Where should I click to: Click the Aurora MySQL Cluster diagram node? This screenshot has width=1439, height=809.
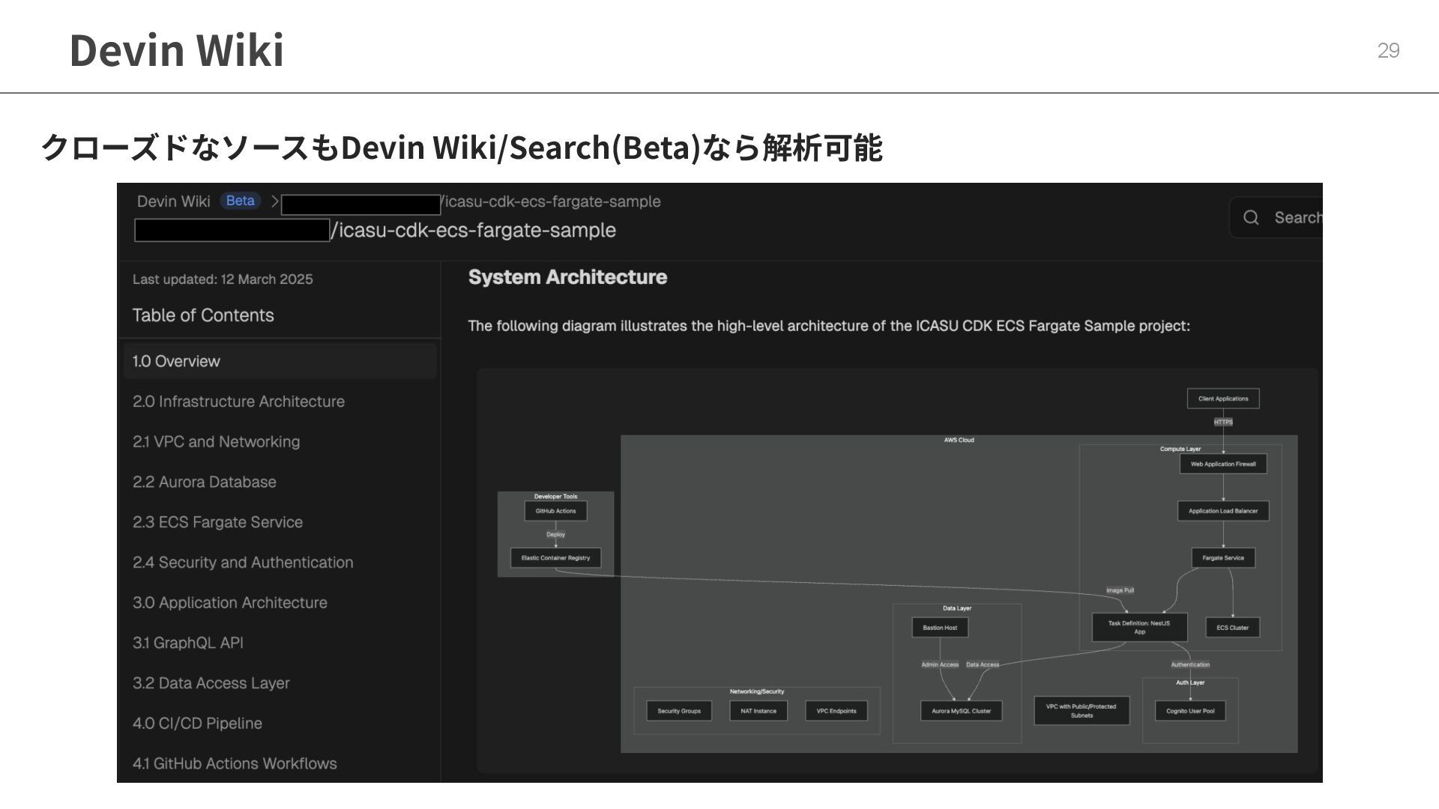click(x=961, y=711)
